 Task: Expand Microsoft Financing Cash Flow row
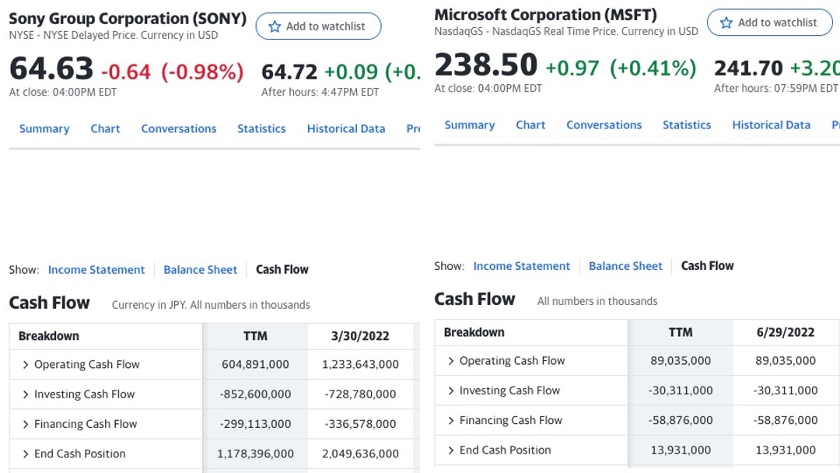click(451, 420)
